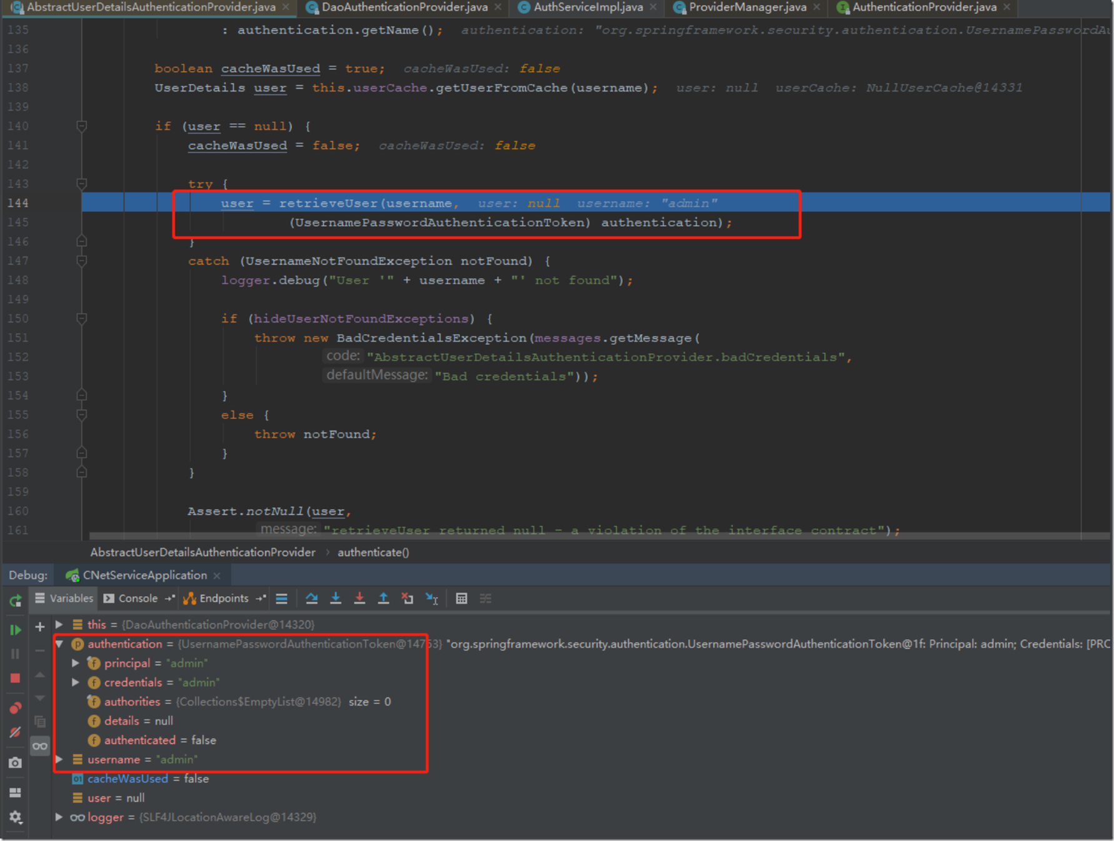Collapse authentication variable node
Viewport: 1114px width, 841px height.
click(x=59, y=644)
